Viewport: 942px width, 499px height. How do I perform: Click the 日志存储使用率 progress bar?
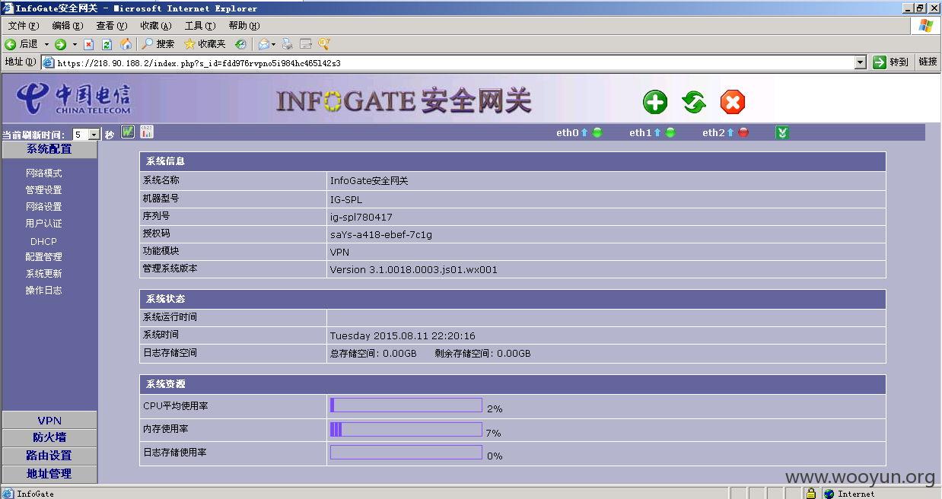pos(406,453)
